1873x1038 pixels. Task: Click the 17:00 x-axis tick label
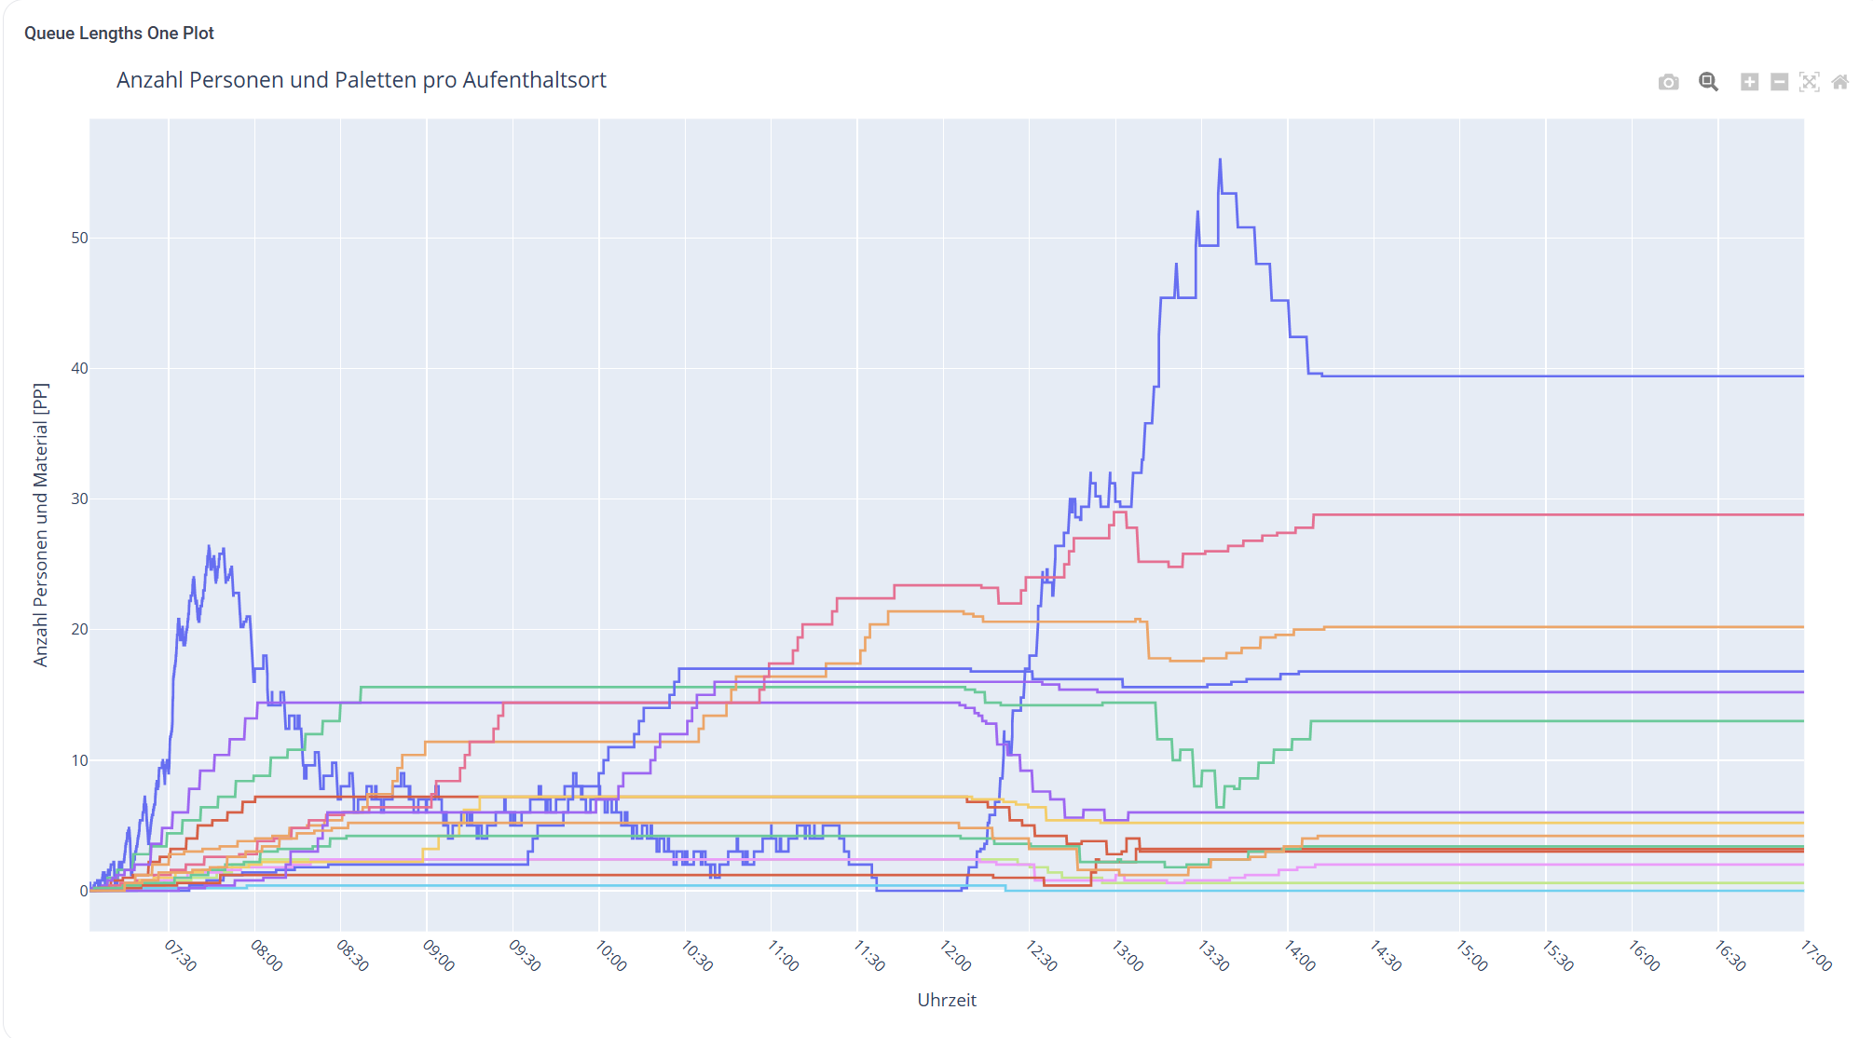click(1816, 956)
